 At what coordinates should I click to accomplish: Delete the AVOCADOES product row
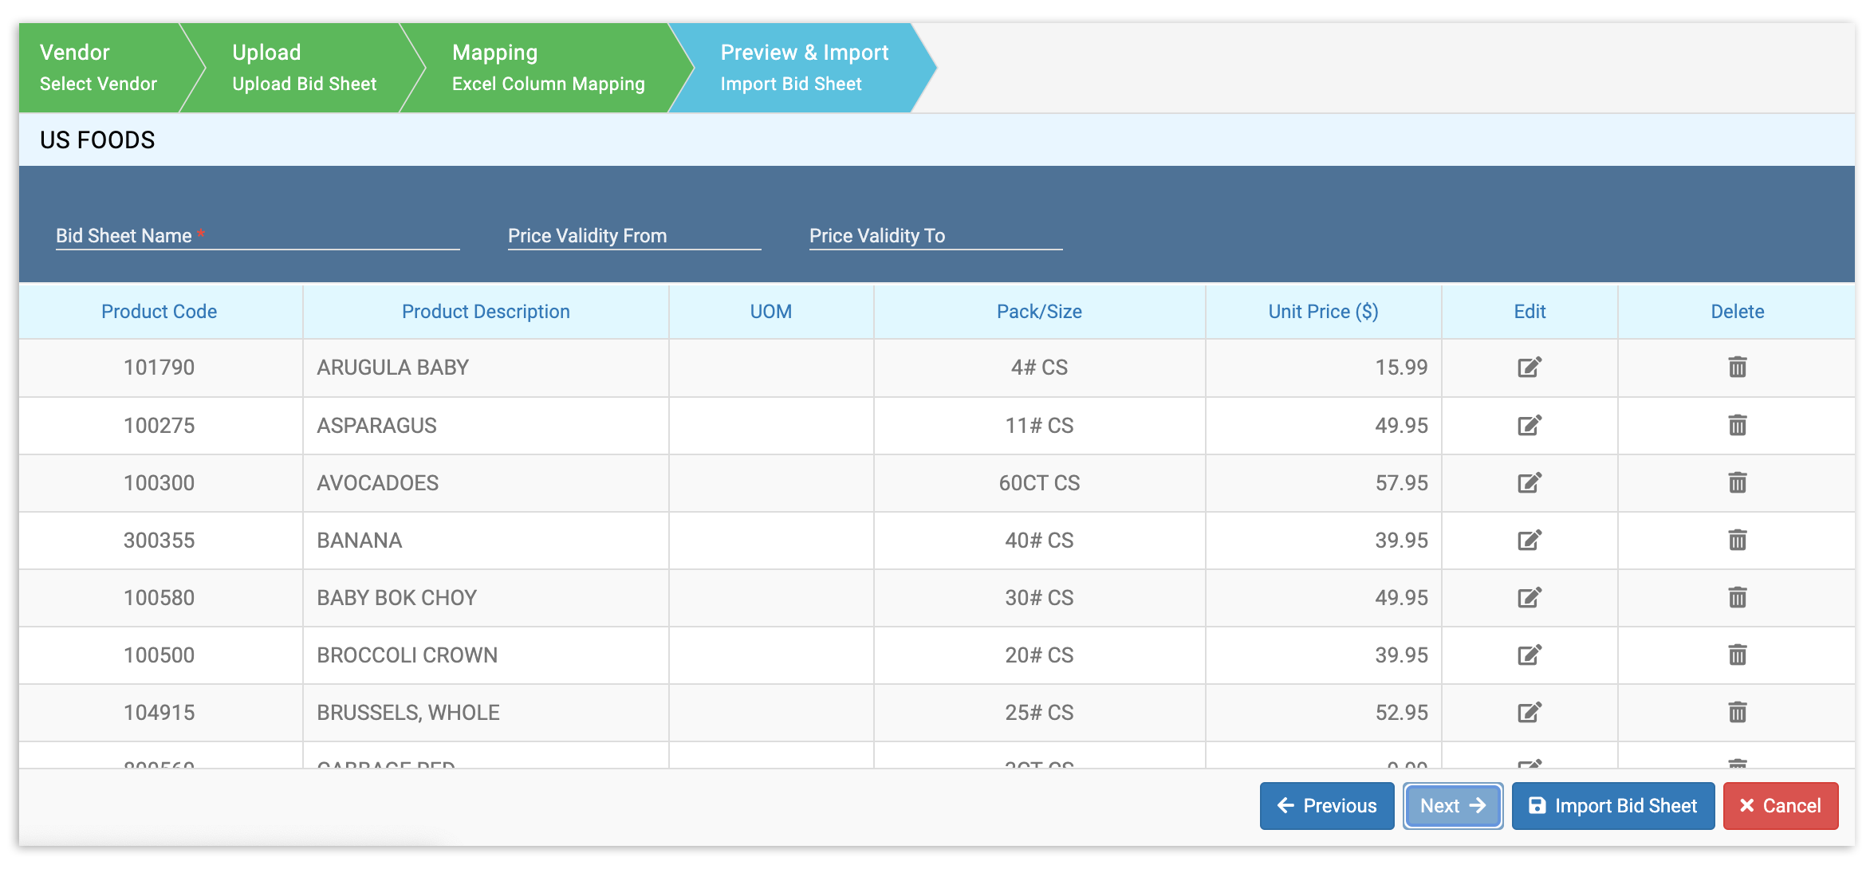tap(1737, 482)
